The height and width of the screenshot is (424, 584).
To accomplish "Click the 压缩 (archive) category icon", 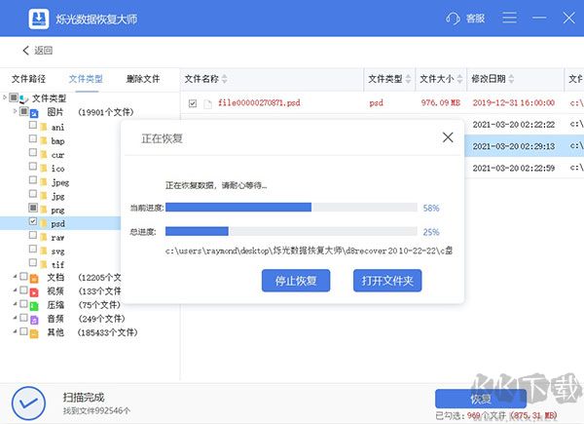I will coord(34,304).
